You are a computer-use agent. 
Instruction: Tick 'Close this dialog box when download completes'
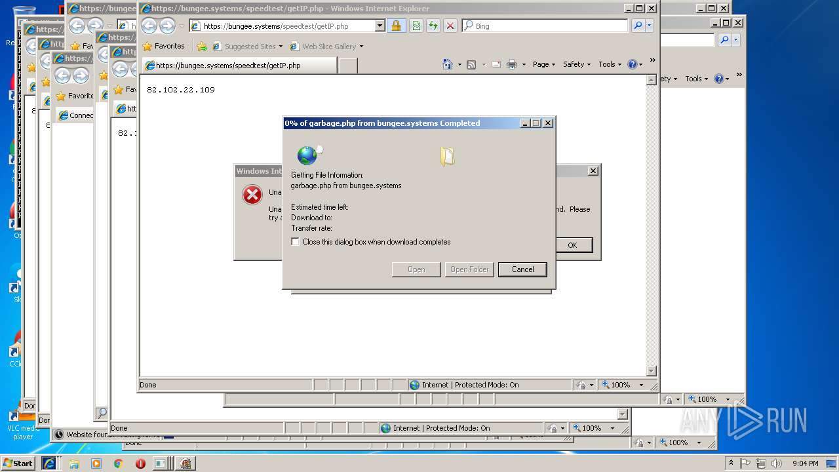[x=296, y=242]
